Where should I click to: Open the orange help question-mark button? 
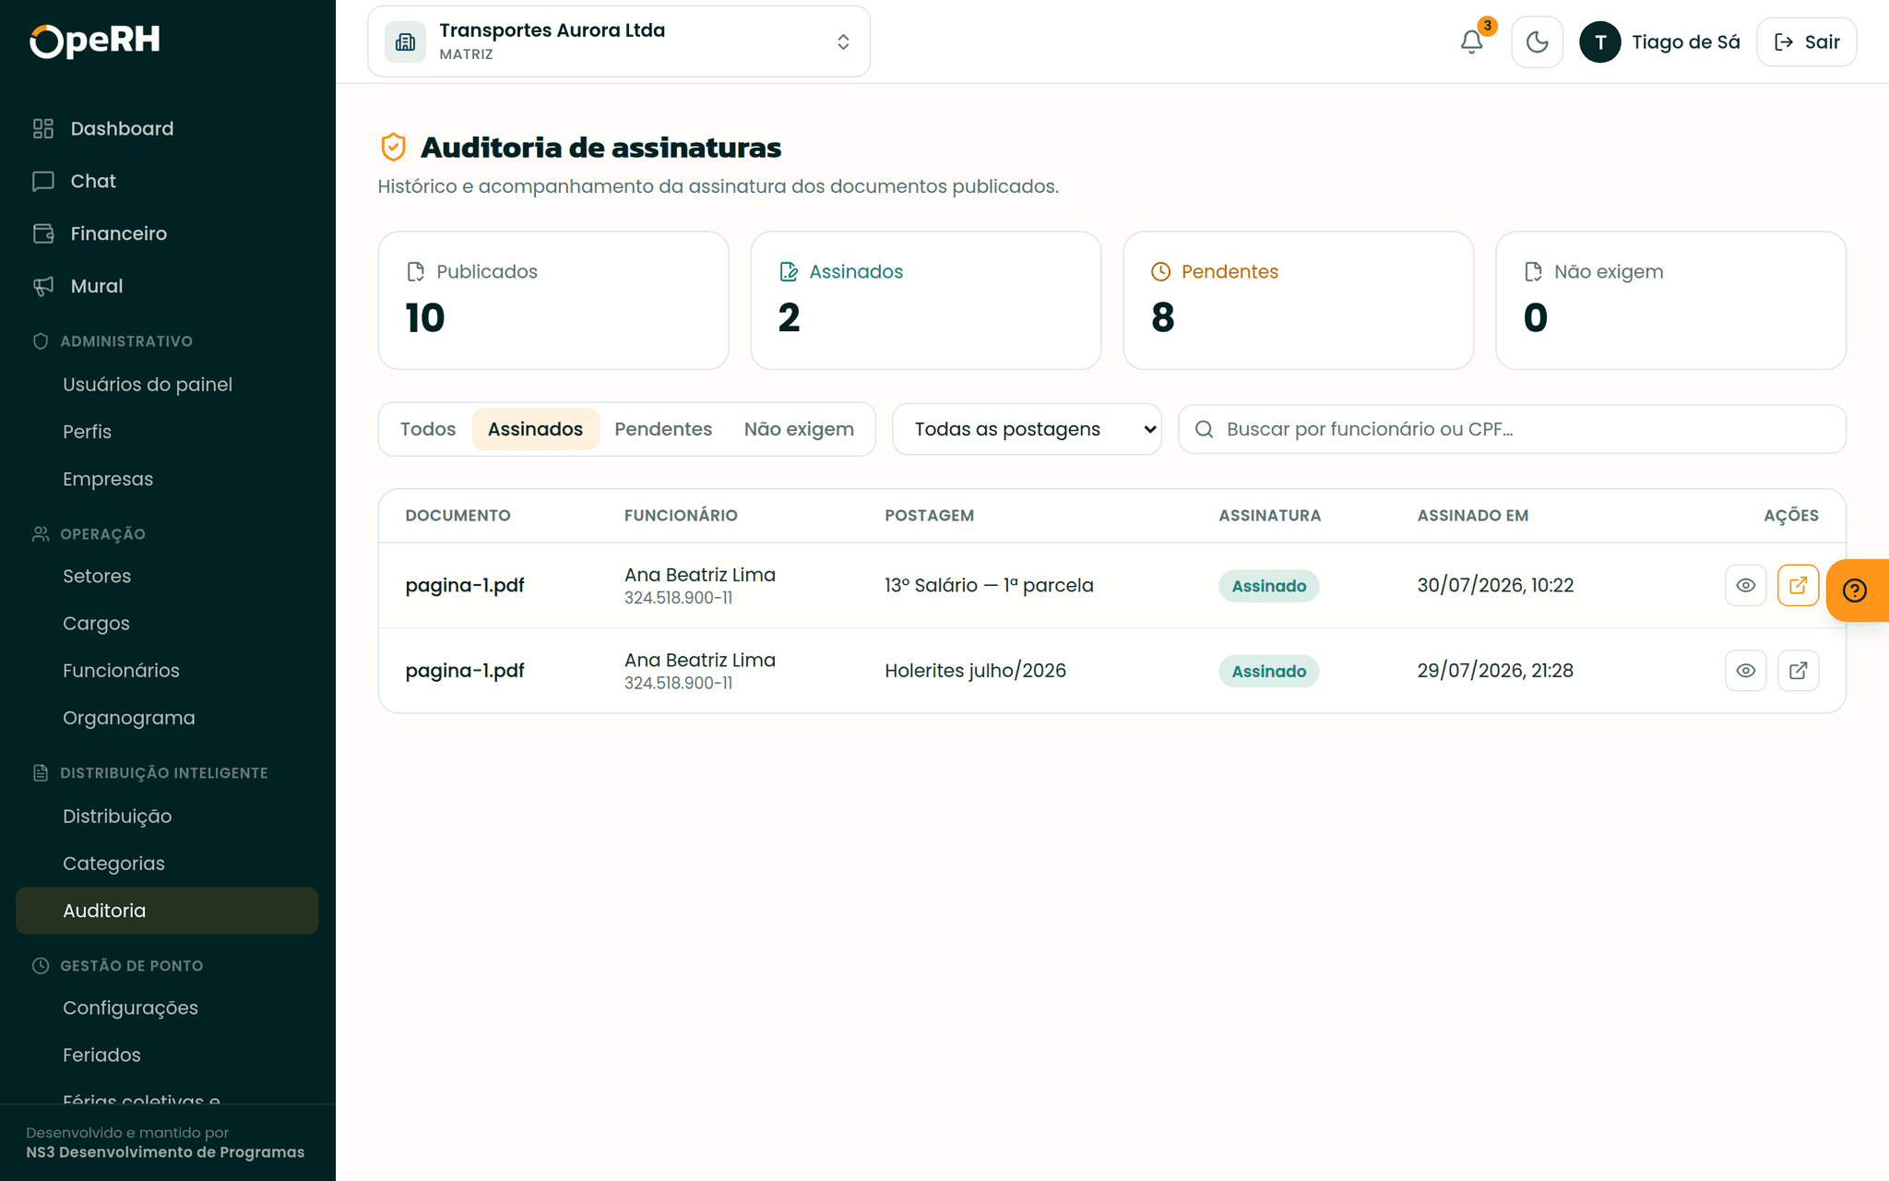[1856, 590]
